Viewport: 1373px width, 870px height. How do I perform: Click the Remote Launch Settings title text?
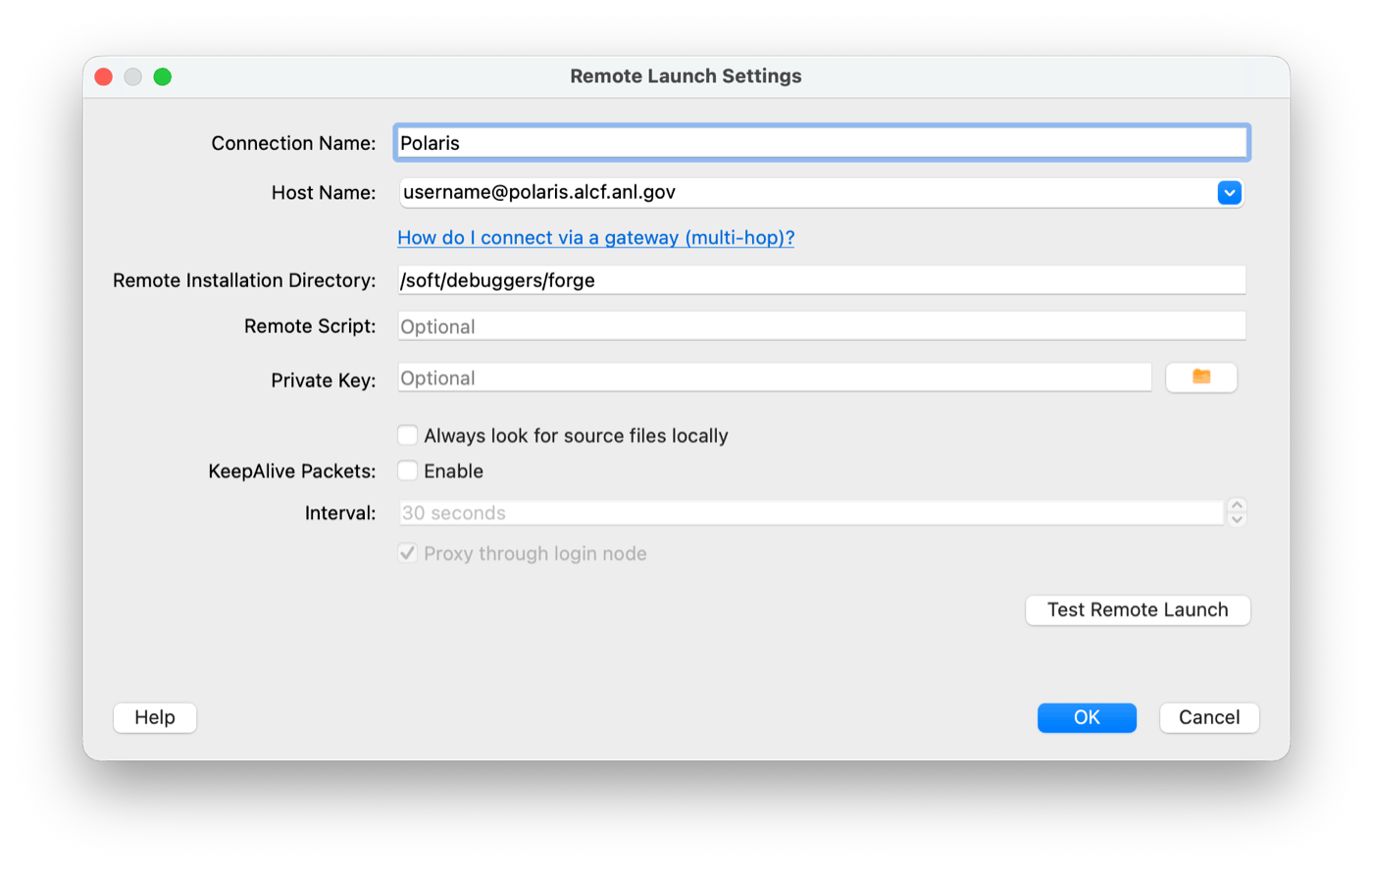click(686, 76)
